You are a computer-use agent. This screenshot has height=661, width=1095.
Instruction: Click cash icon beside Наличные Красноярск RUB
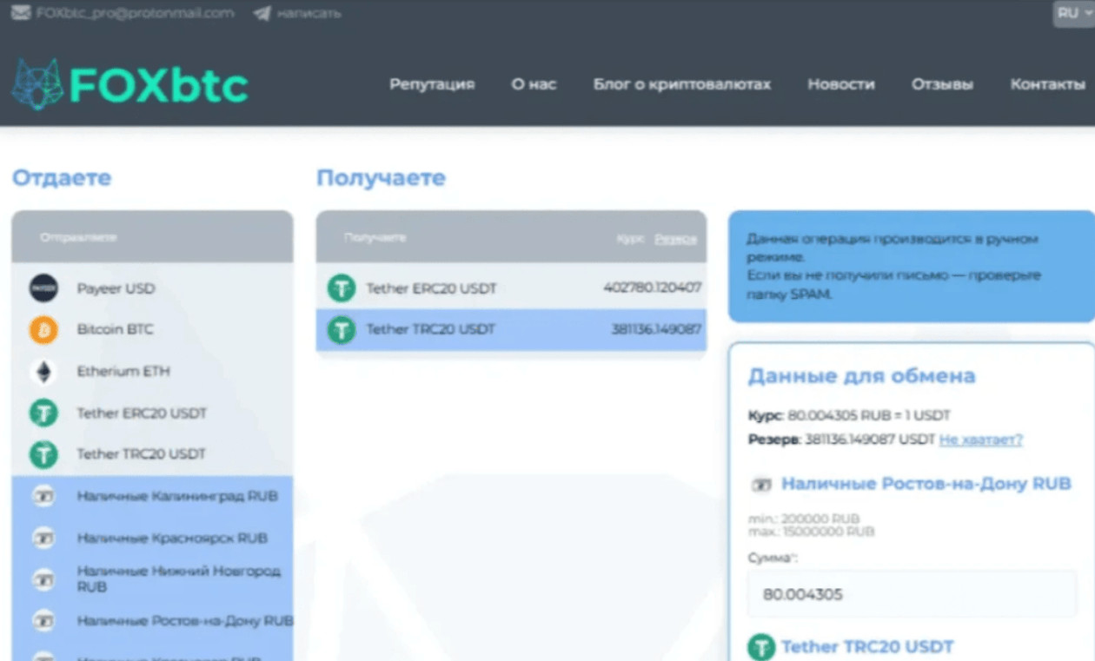point(43,538)
